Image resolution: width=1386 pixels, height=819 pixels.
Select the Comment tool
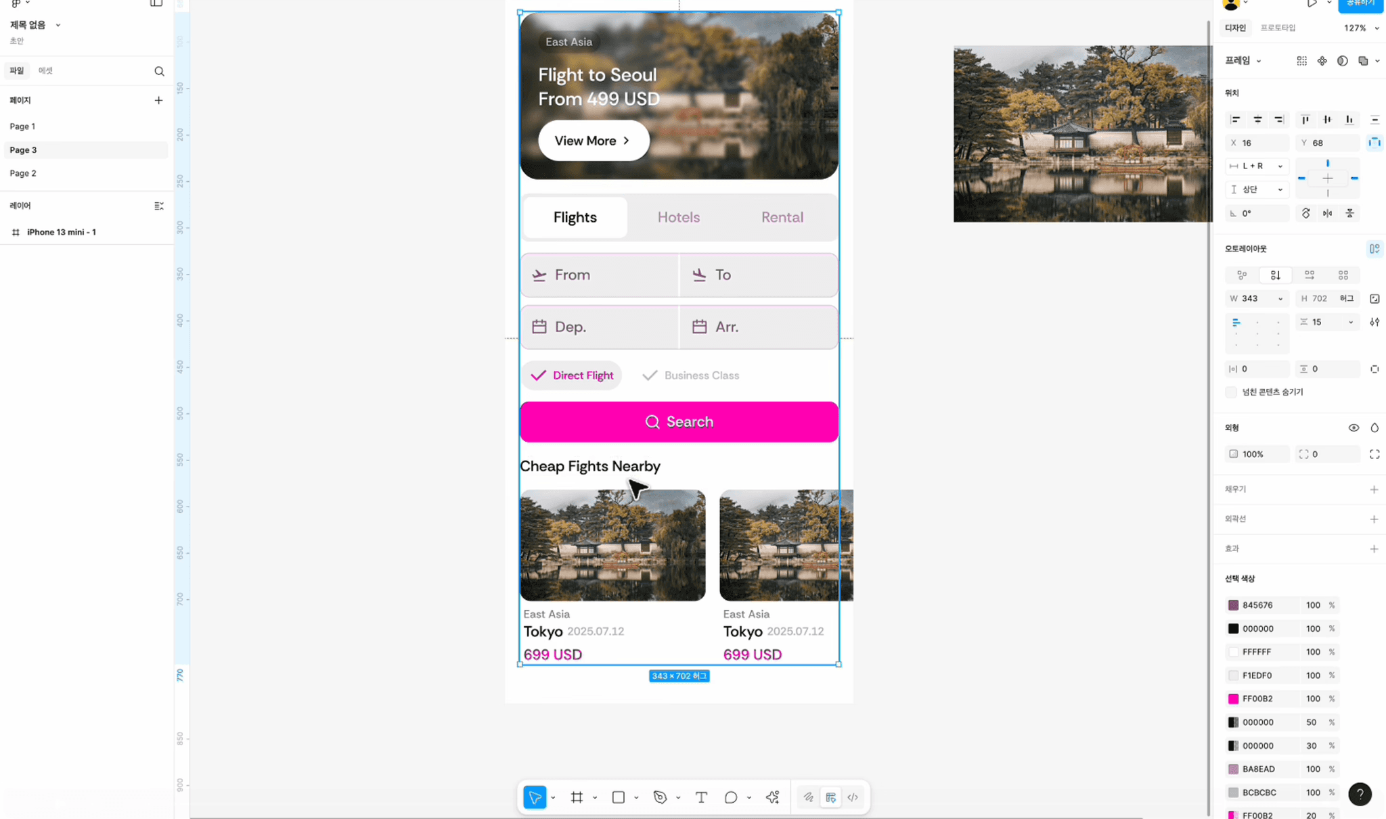click(730, 797)
